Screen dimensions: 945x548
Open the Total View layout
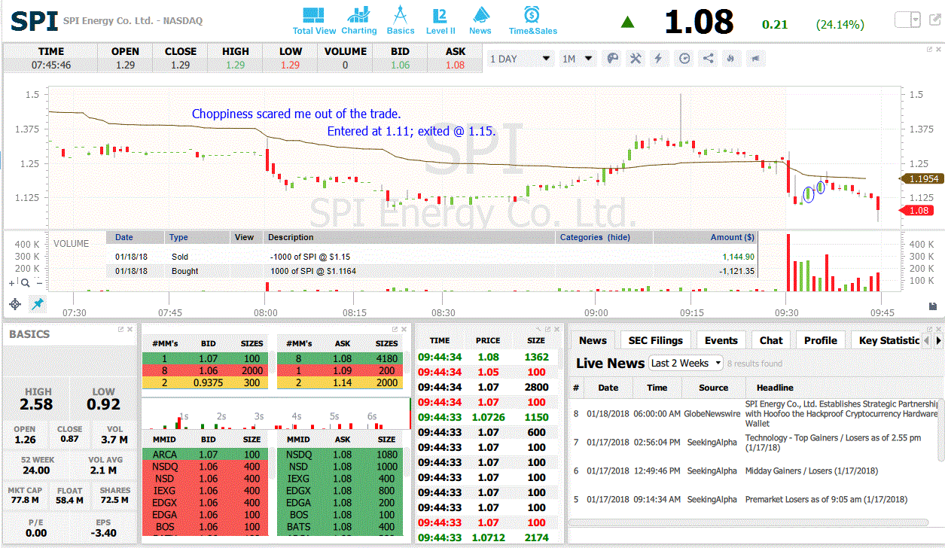coord(314,21)
